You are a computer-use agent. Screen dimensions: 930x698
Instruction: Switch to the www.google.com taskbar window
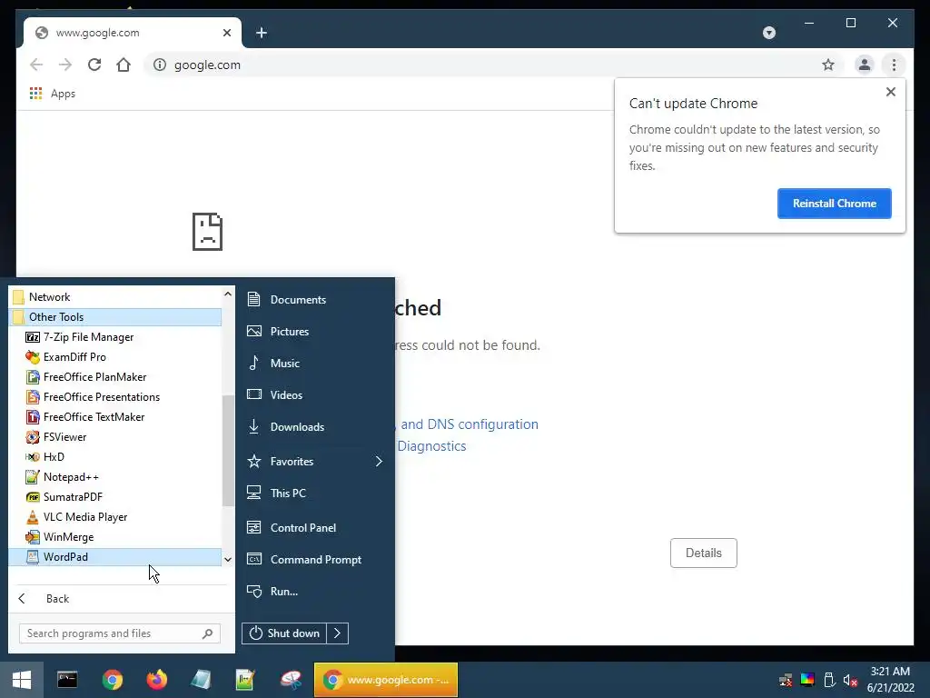(385, 680)
